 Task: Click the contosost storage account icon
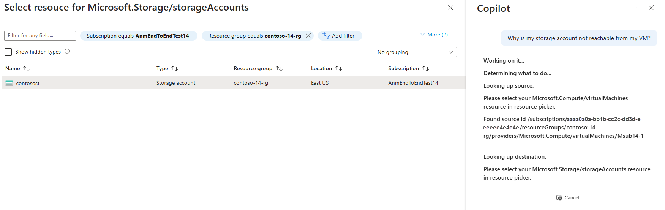click(x=9, y=83)
